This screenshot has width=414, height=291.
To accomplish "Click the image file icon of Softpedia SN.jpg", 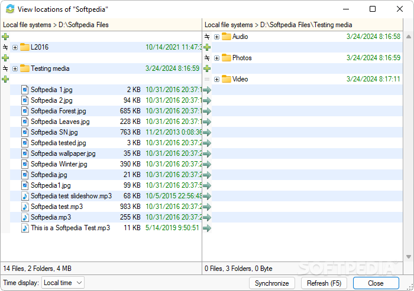I will [25, 132].
